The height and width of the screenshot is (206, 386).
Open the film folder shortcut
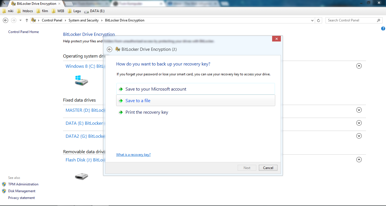click(42, 11)
